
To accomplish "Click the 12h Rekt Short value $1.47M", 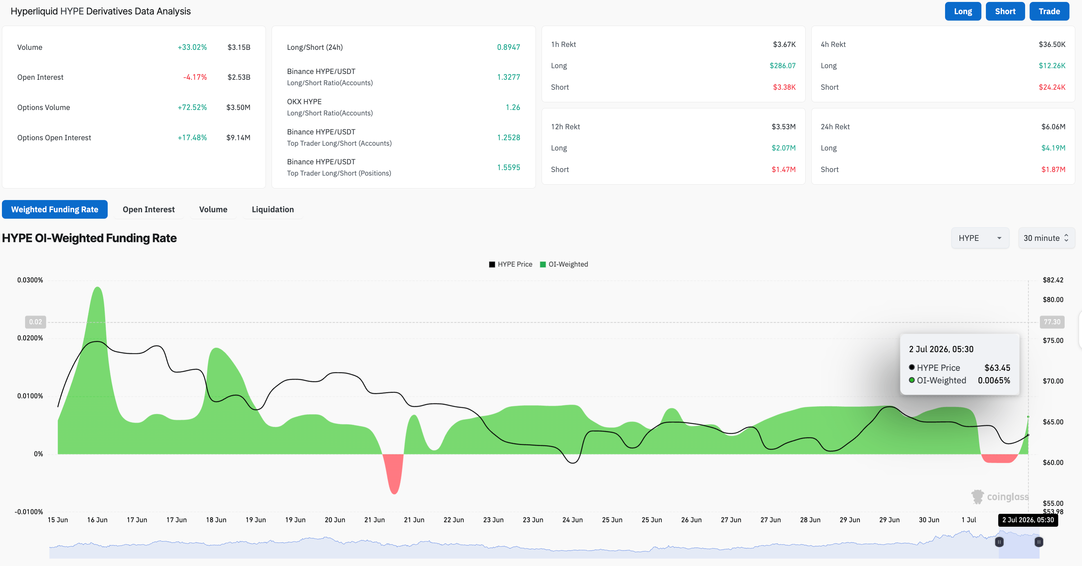I will 783,169.
